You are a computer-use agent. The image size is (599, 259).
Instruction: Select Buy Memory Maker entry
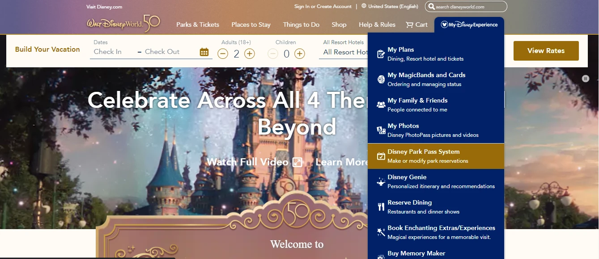tap(436, 253)
